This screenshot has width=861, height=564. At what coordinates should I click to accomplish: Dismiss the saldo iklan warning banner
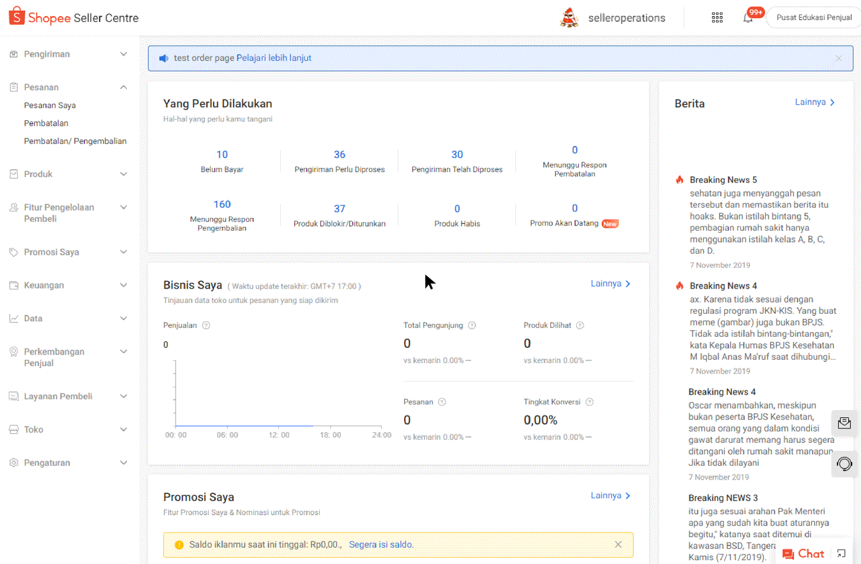[618, 544]
